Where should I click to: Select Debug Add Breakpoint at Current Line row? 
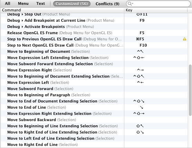[x=62, y=20]
